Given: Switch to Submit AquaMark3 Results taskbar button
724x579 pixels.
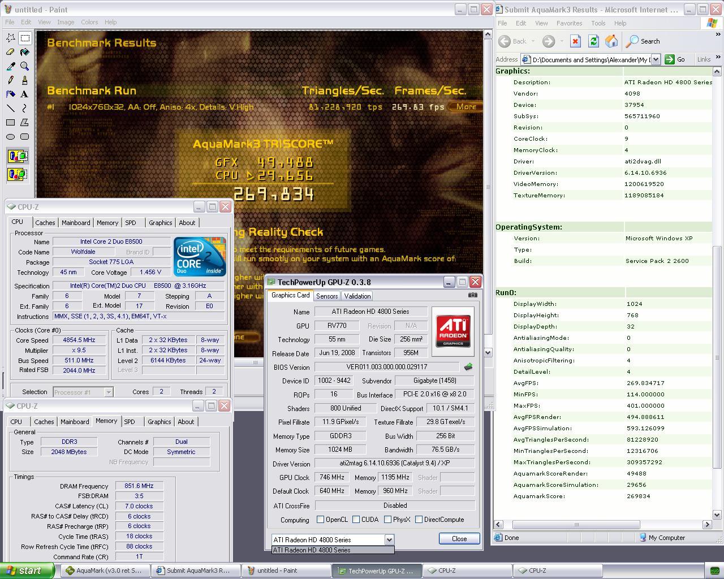Looking at the screenshot, I should (x=195, y=571).
